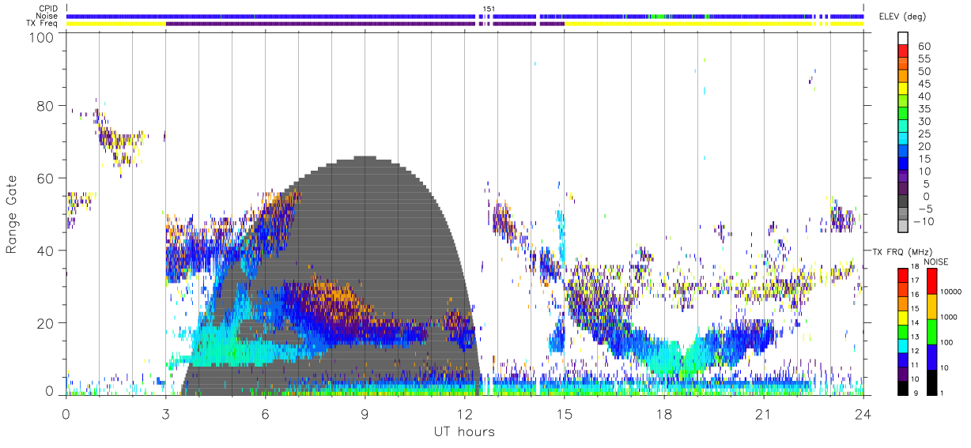This screenshot has width=971, height=448.
Task: Click the 'Range Gate' y-axis title
Action: 12,214
